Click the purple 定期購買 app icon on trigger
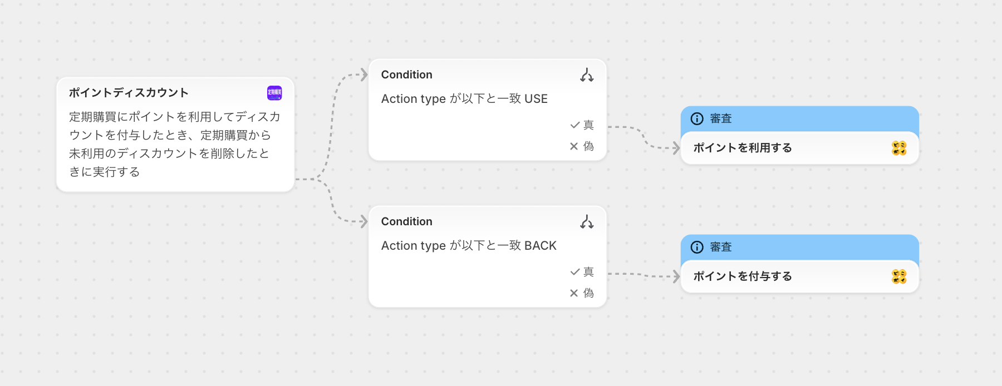The height and width of the screenshot is (386, 1002). [274, 93]
